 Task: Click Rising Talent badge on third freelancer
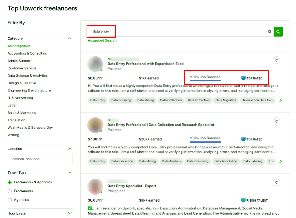(254, 200)
